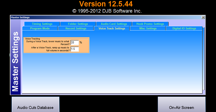Click the vertical Master Settings banner
Viewport: 216px width, 112px height.
16,61
